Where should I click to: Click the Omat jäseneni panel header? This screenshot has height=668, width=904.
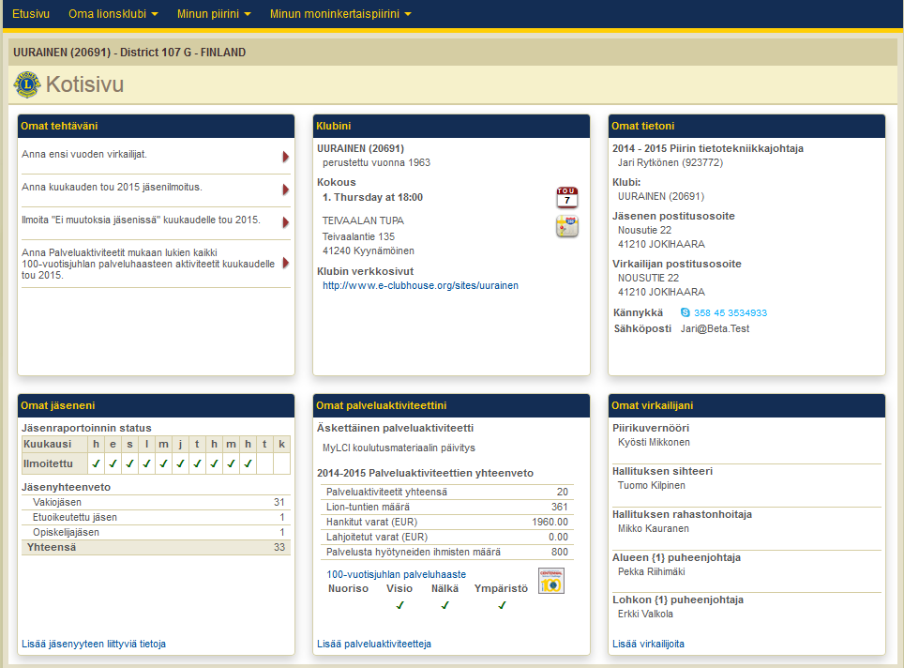(x=157, y=405)
